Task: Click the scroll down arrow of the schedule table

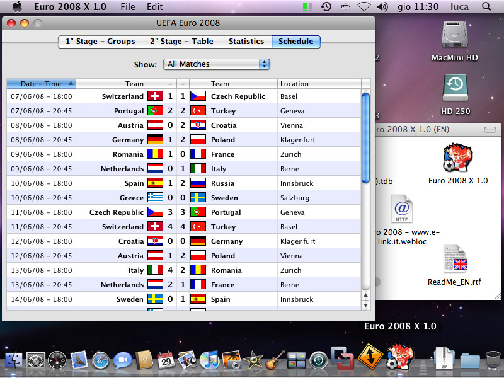Action: [365, 305]
